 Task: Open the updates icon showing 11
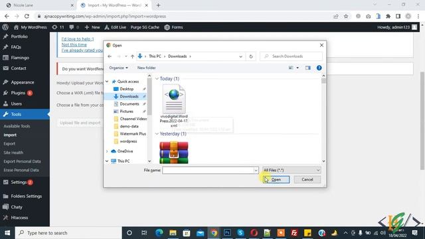point(58,27)
